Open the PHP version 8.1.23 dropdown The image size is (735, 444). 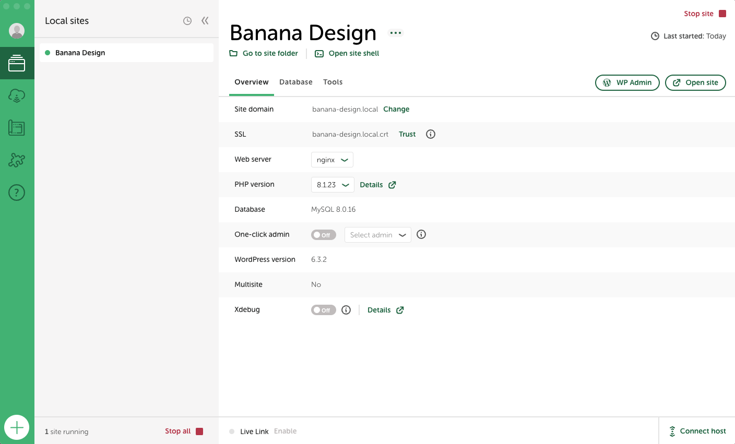pyautogui.click(x=333, y=185)
